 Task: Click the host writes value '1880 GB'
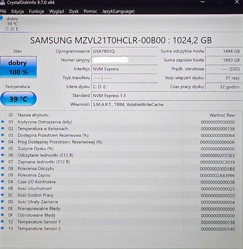[224, 60]
